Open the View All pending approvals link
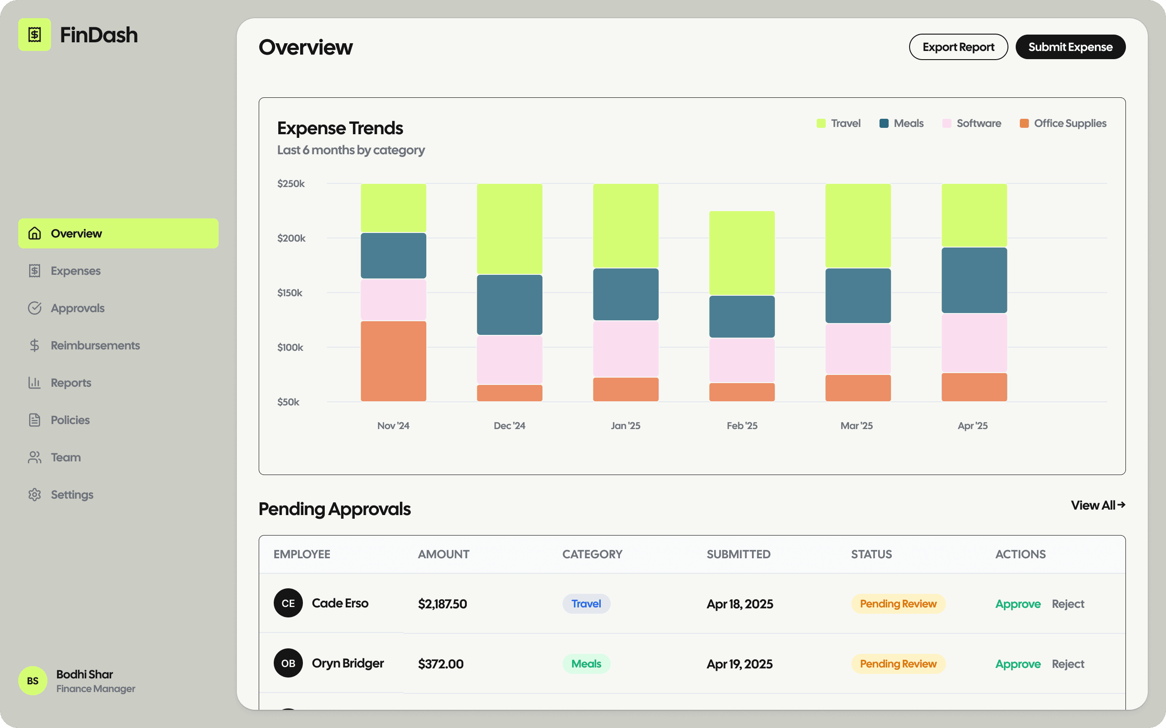 1098,505
